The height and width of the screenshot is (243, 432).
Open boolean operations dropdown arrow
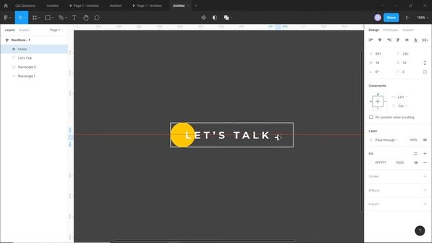[232, 18]
